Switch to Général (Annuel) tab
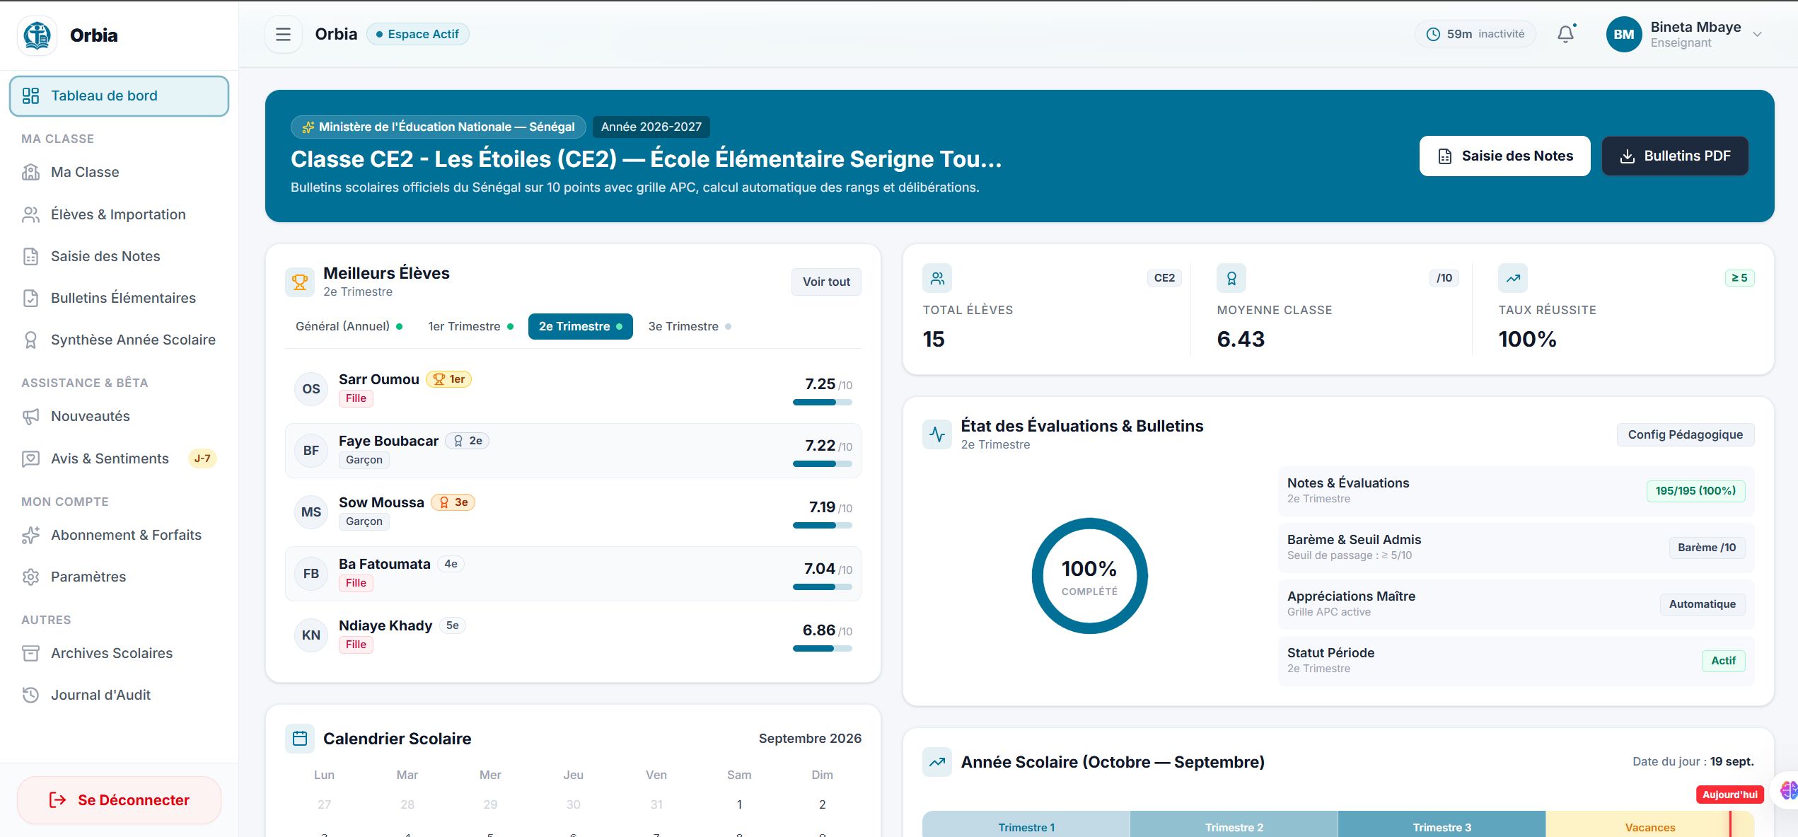Viewport: 1798px width, 837px height. 349,326
